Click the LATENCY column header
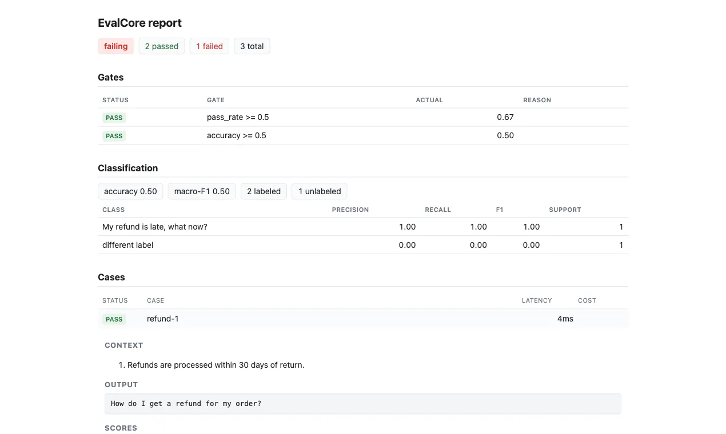Image resolution: width=726 pixels, height=434 pixels. pyautogui.click(x=537, y=300)
